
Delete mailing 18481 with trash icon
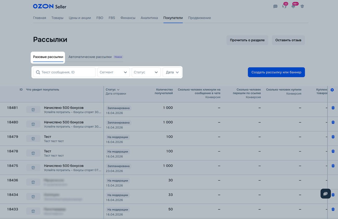pos(333,108)
